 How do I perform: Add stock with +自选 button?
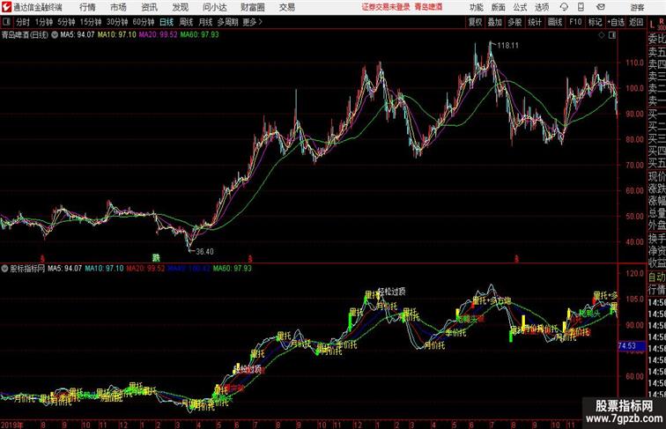point(616,22)
